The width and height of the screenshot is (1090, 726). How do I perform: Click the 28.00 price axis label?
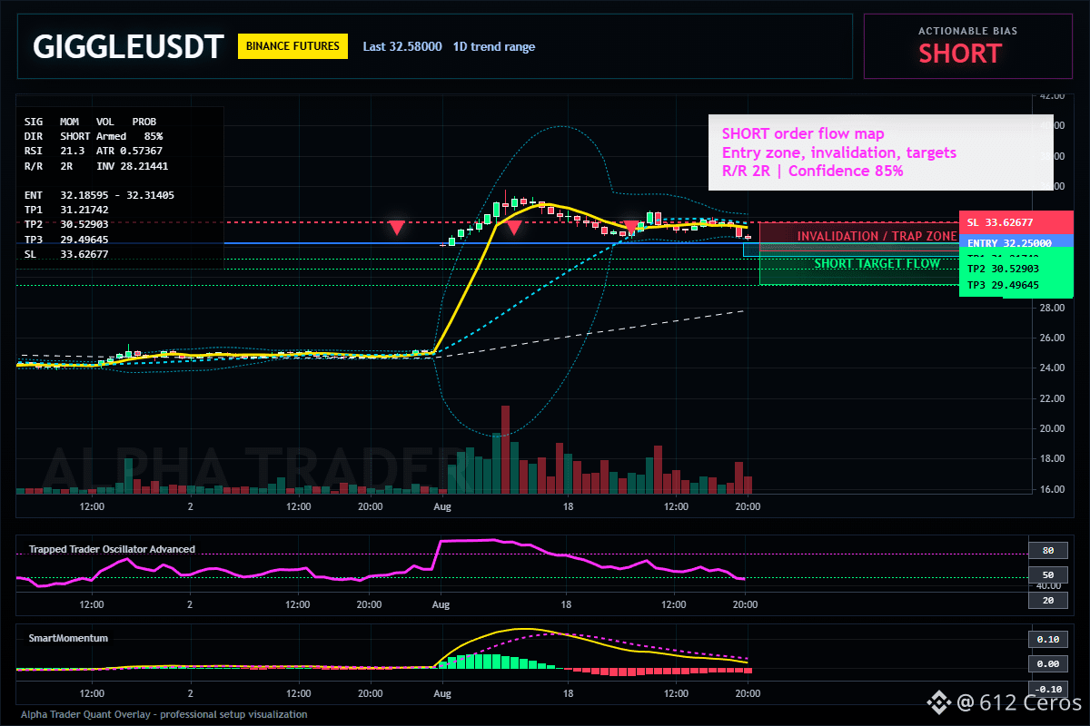point(1052,308)
